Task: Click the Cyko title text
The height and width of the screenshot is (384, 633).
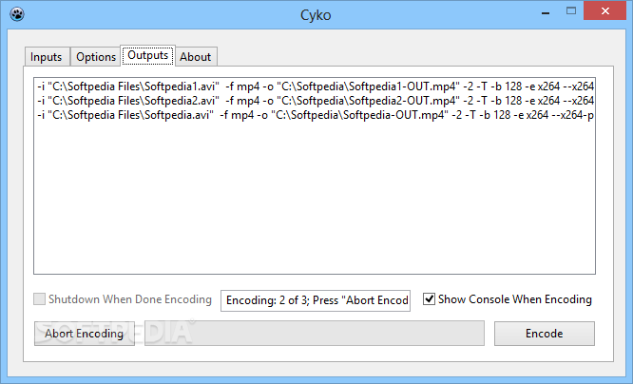Action: point(316,14)
